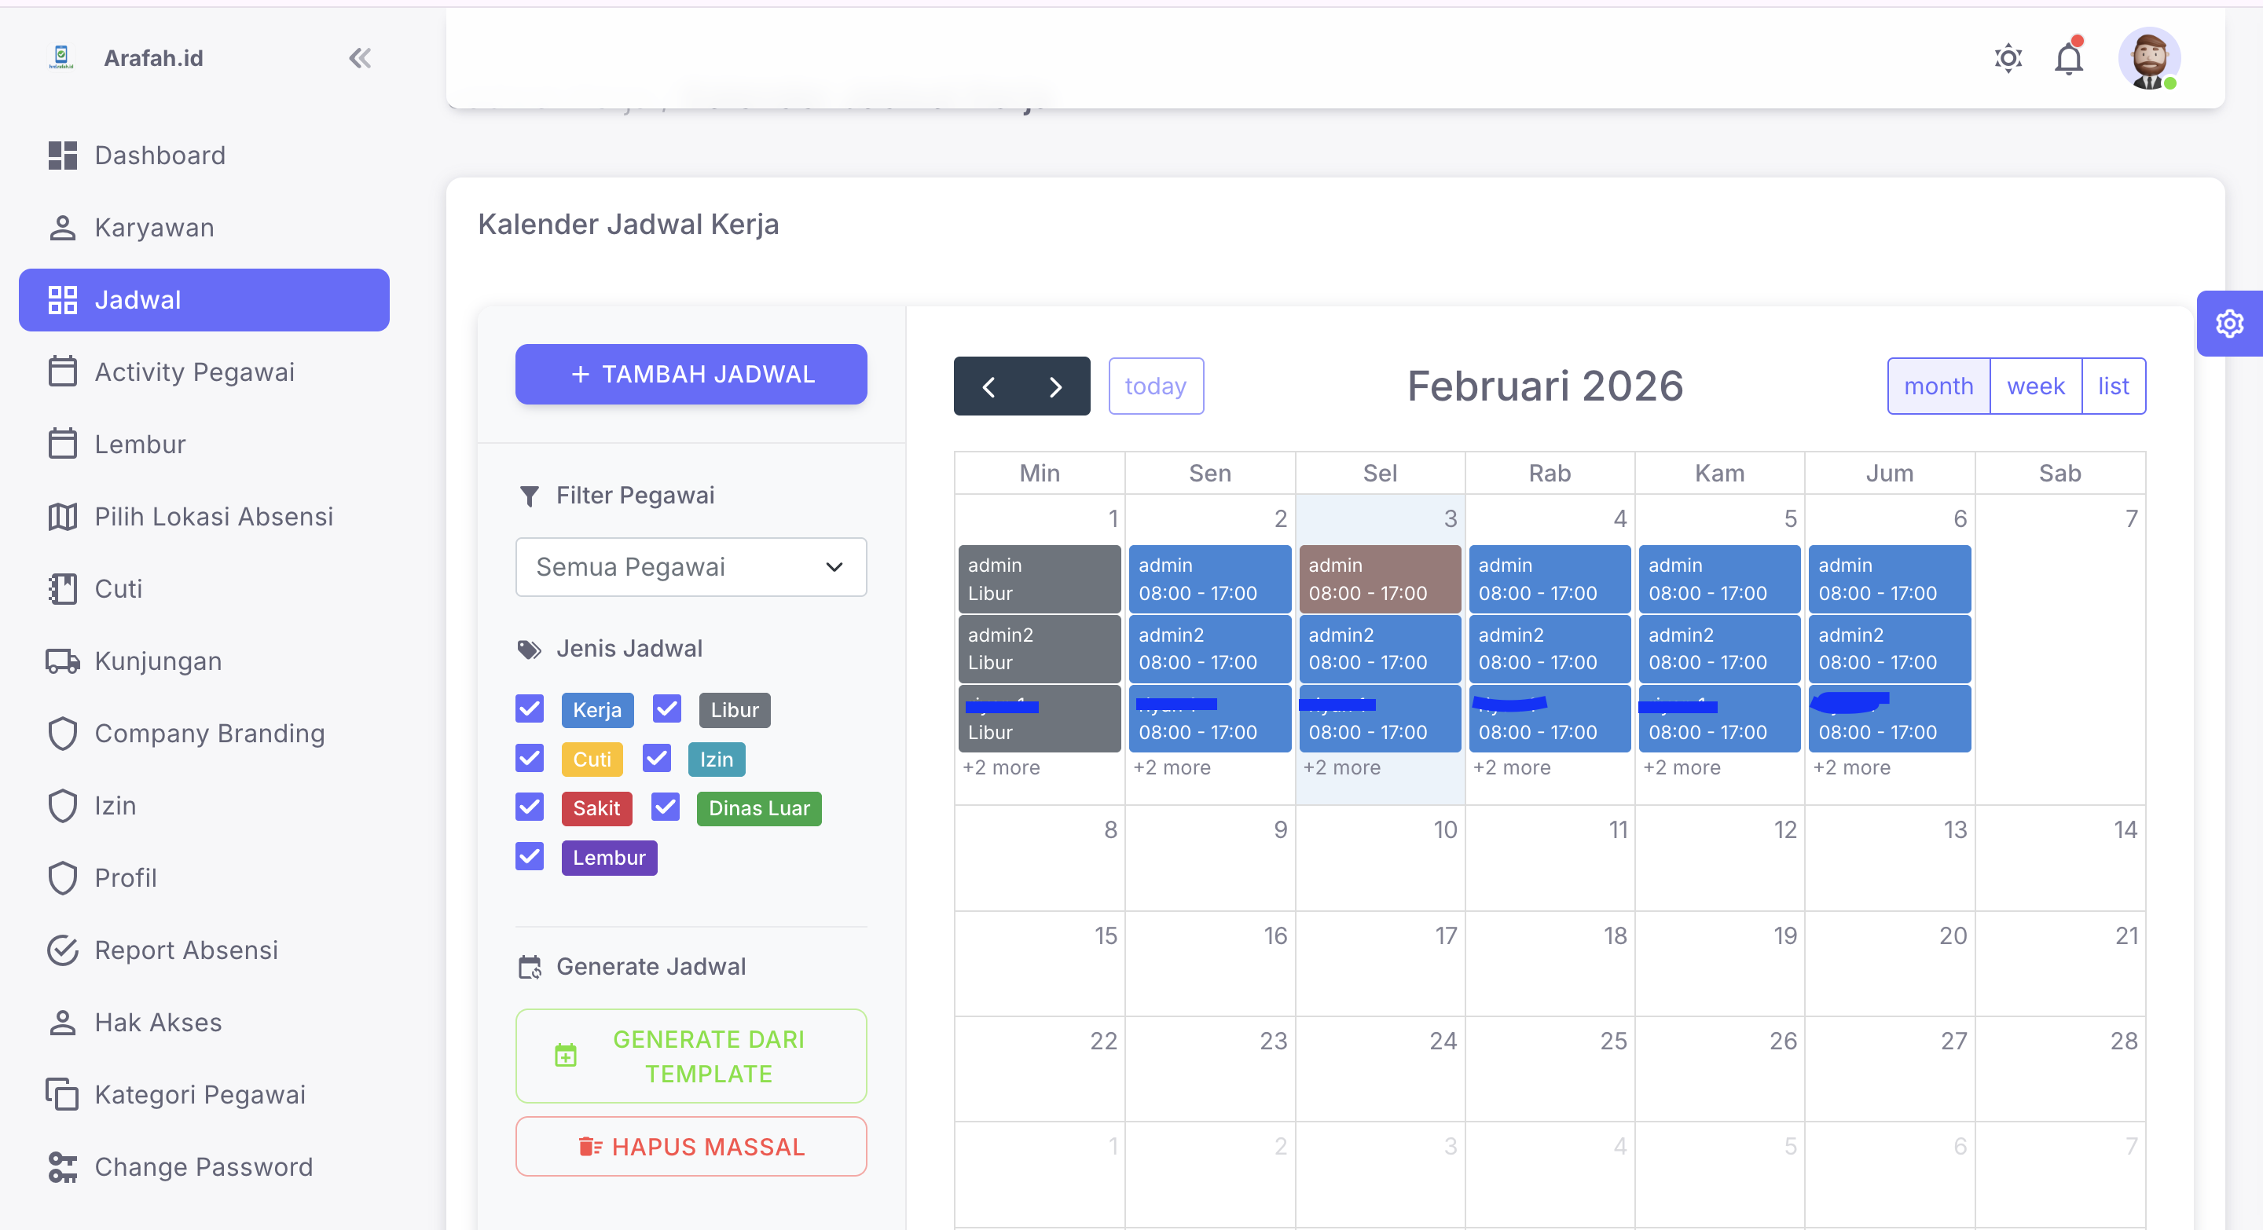Show +2 more events on February 4
This screenshot has height=1230, width=2263.
point(1511,767)
